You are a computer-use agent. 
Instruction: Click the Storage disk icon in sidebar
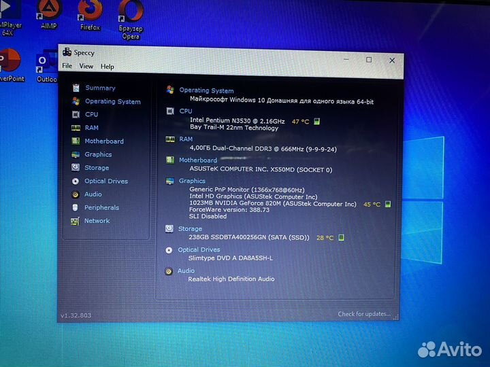tap(76, 168)
